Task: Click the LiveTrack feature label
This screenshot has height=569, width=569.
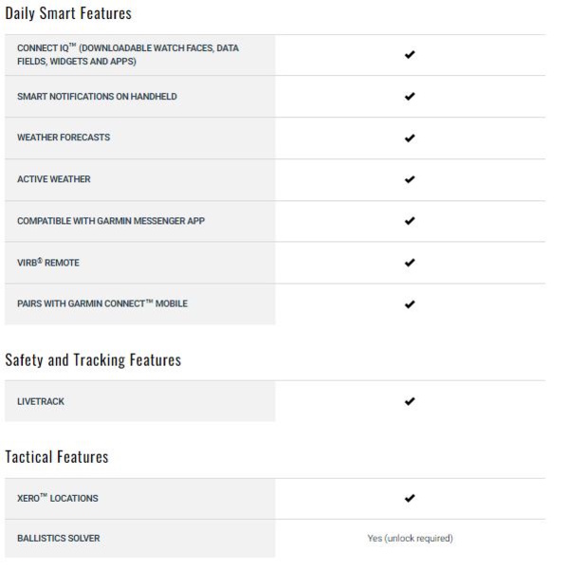Action: (41, 401)
